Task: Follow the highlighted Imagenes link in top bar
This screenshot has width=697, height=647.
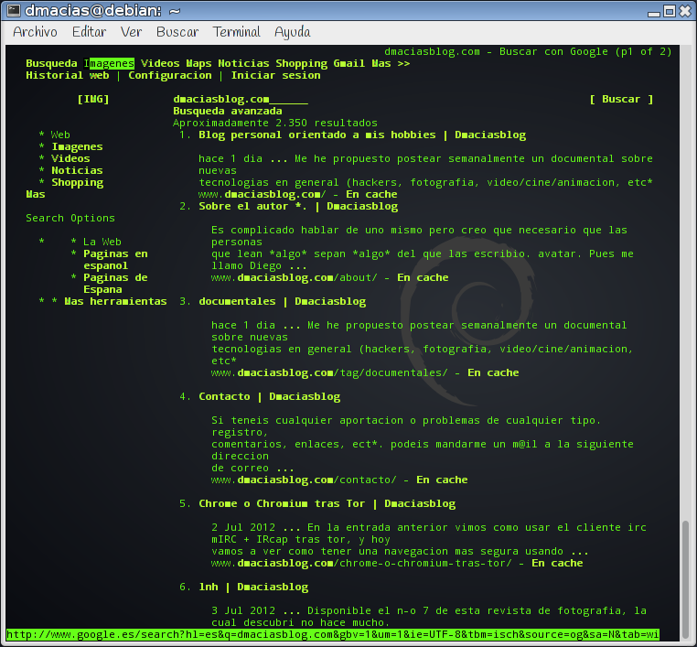Action: 109,63
